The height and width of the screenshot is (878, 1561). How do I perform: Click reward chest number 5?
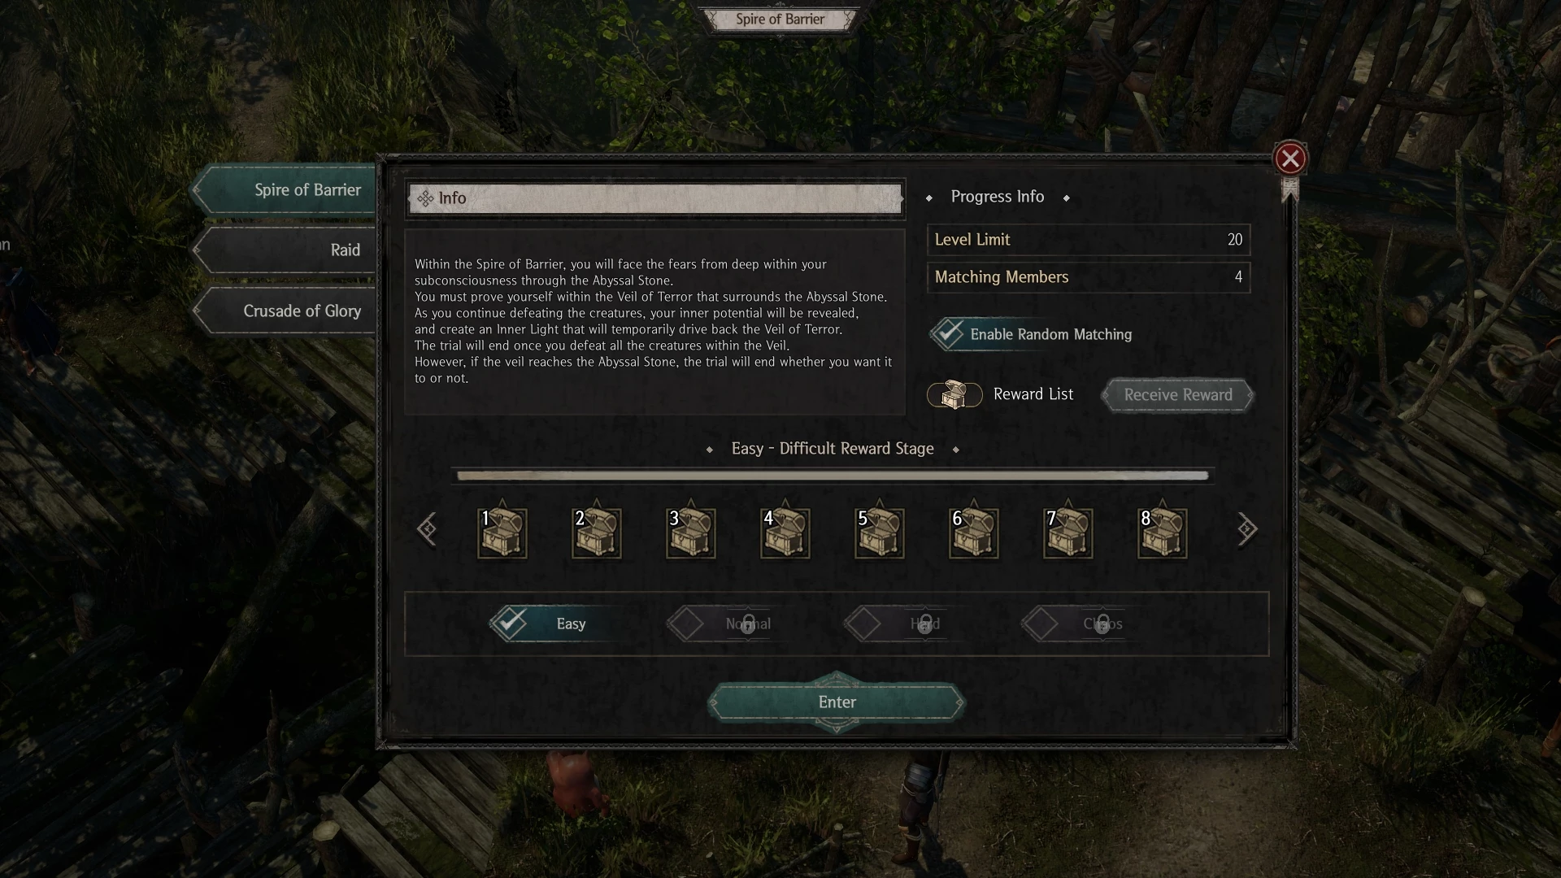click(880, 532)
